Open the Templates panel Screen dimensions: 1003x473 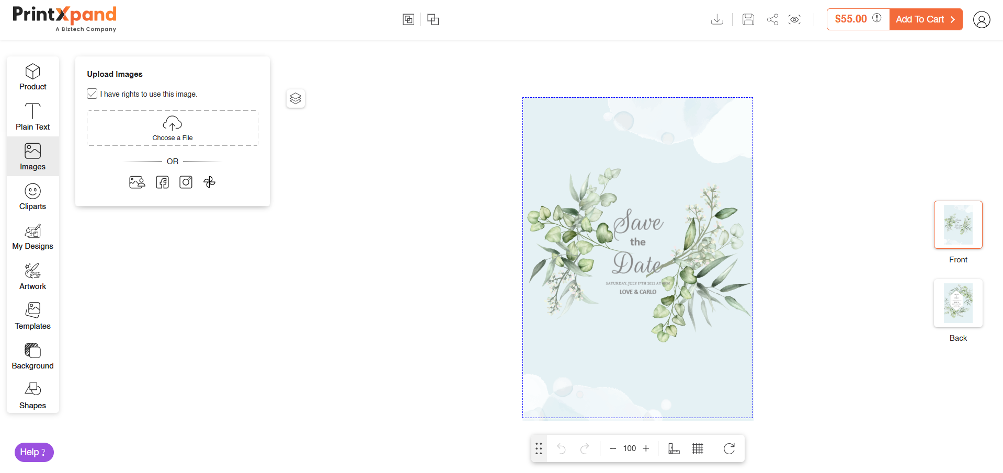coord(32,316)
